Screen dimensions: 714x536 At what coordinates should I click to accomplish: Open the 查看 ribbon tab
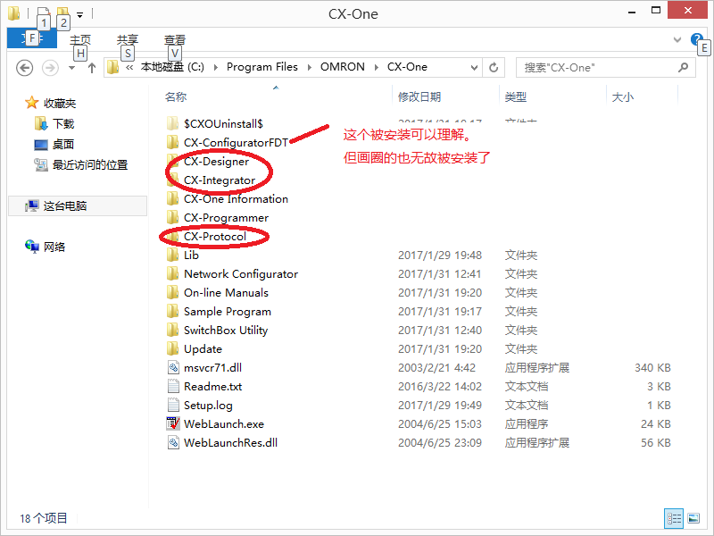pyautogui.click(x=175, y=40)
